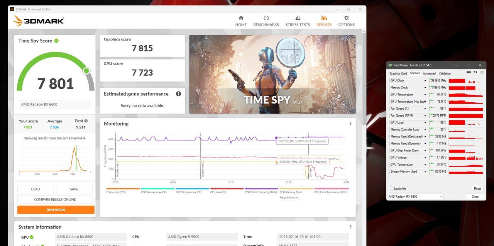Image resolution: width=494 pixels, height=246 pixels.
Task: Open the Monitoring panel three-dot menu
Action: click(350, 124)
